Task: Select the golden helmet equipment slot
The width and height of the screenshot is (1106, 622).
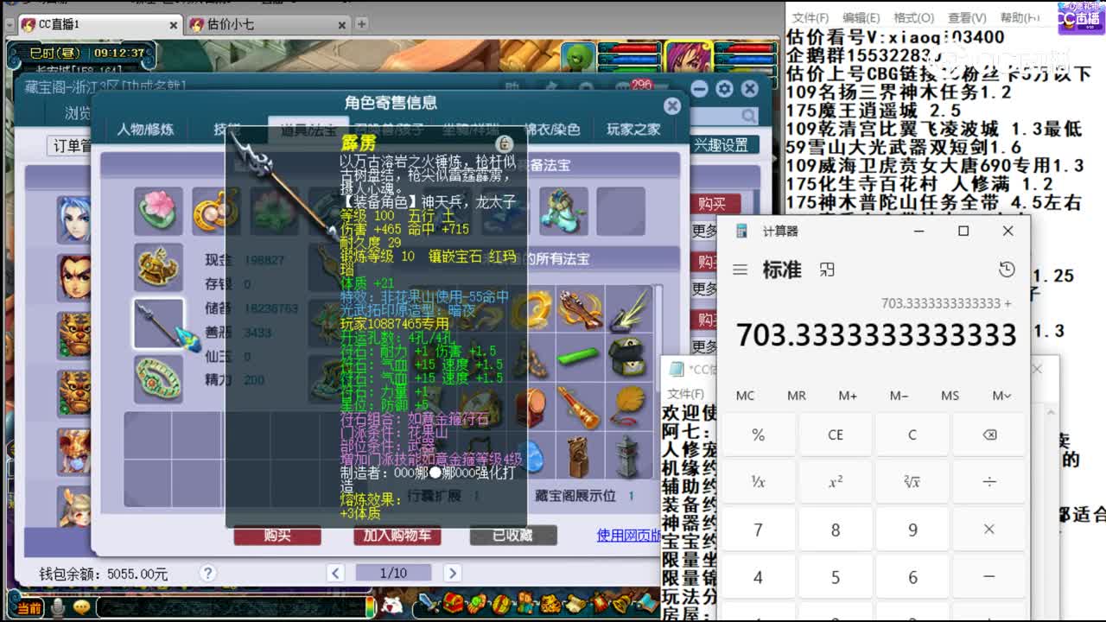Action: (158, 266)
